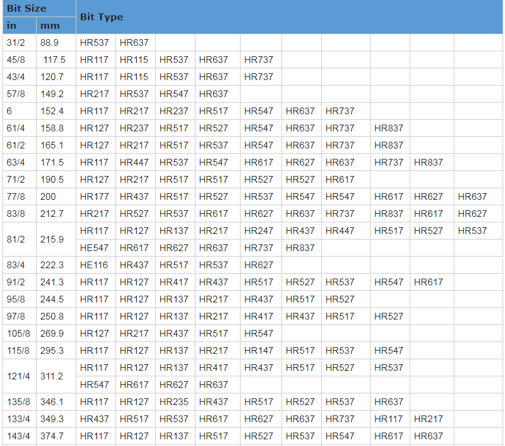Click HR447 in the 171.5 mm row

pos(134,163)
